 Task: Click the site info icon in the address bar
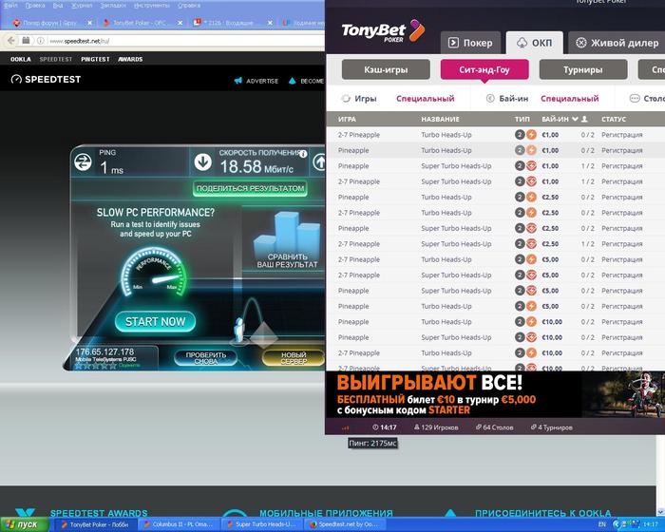coord(40,41)
